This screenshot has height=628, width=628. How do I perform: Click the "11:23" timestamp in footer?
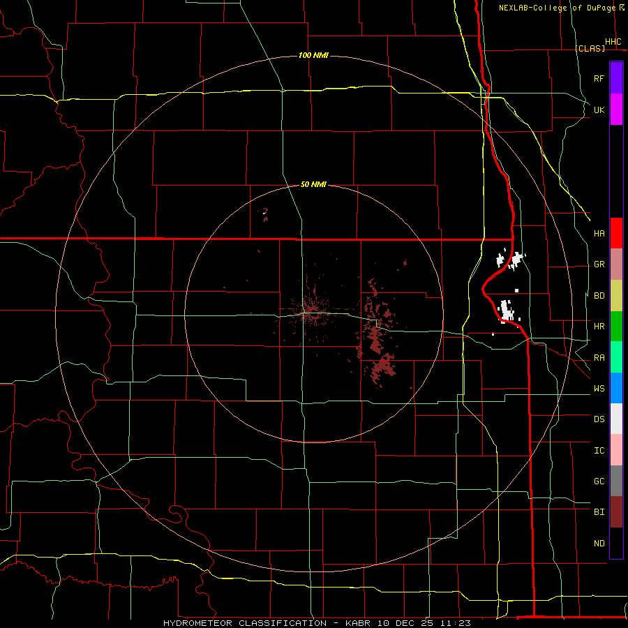pos(456,623)
